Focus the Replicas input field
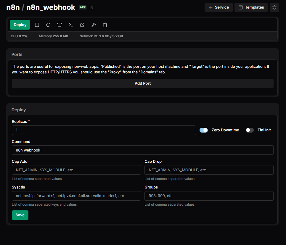Viewport: 286px width, 245px height. click(104, 130)
